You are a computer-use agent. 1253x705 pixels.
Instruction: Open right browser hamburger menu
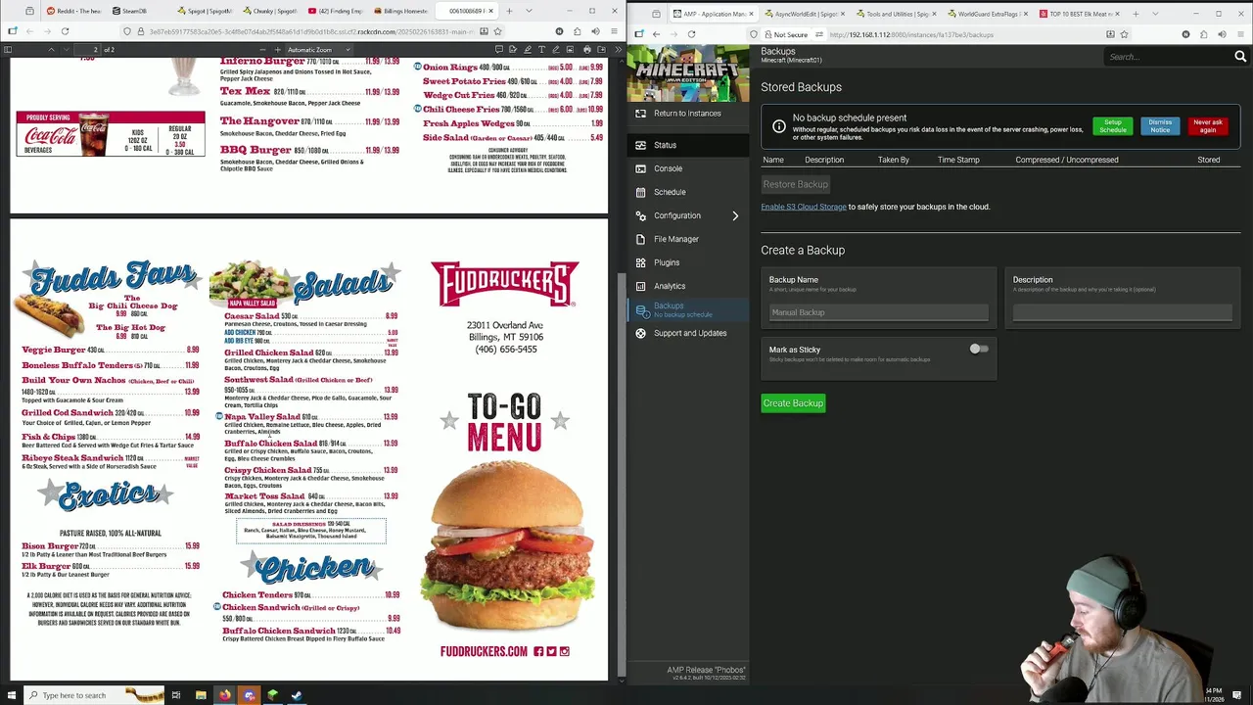pos(1241,34)
